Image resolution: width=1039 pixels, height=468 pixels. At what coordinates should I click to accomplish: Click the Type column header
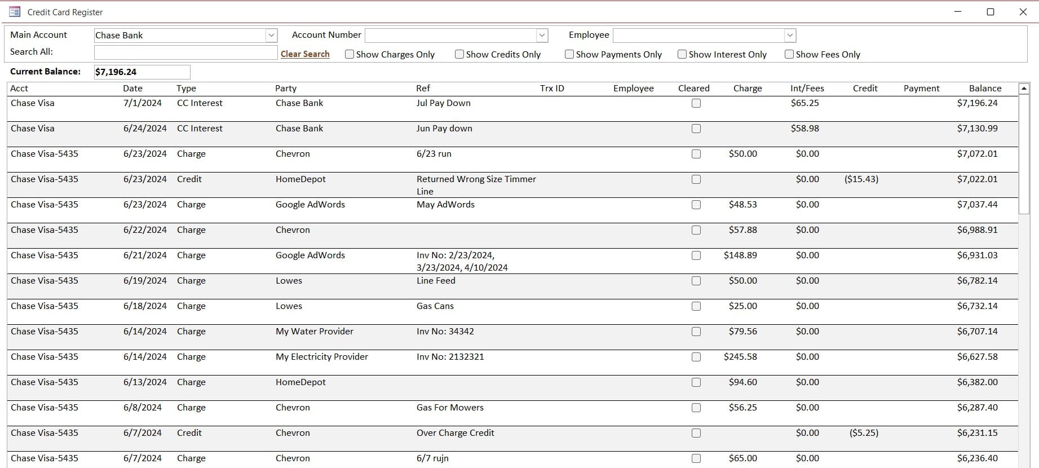point(186,89)
